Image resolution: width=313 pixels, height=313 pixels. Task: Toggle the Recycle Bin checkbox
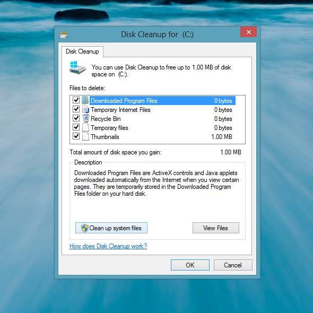76,118
